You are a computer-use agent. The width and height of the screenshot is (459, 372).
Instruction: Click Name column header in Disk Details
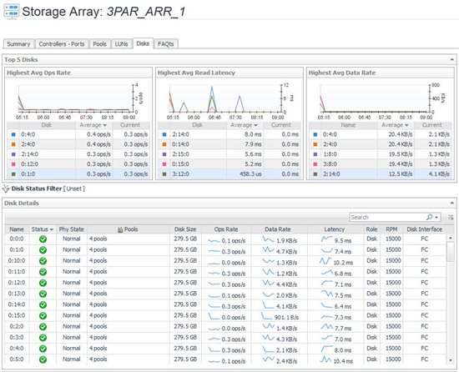[x=17, y=229]
